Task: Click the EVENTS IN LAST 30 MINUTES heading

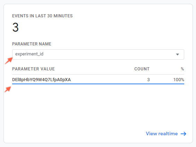Action: click(x=42, y=16)
